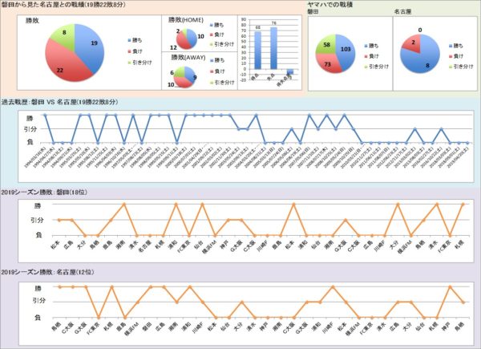Click the 勝敗(HOME) chart title
The image size is (481, 349).
(187, 18)
